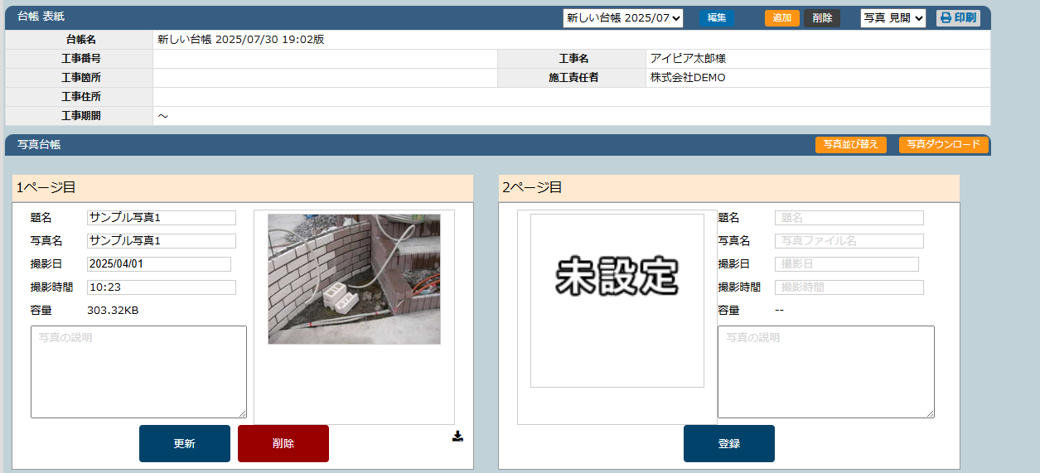Screen dimensions: 1040x473
Task: Click the photo description textarea on page 2
Action: point(826,372)
